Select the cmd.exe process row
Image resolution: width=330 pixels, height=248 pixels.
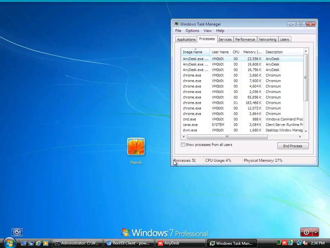tap(242, 119)
